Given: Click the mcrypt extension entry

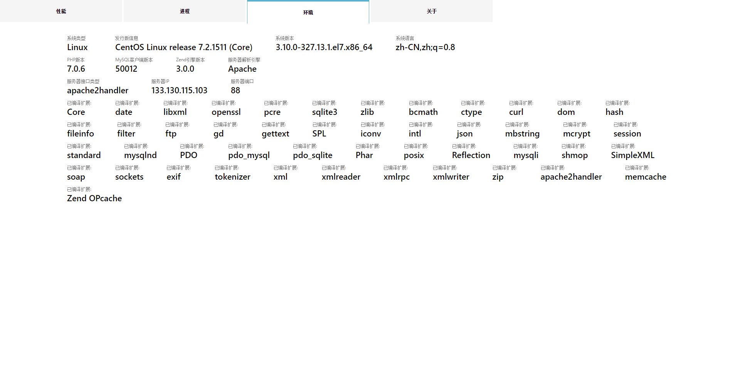Looking at the screenshot, I should pyautogui.click(x=577, y=134).
